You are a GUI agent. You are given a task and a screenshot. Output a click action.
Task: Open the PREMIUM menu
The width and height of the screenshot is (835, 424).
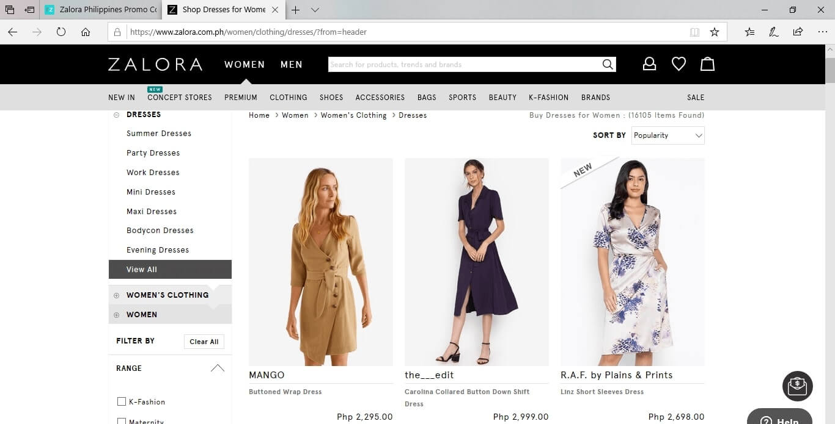point(241,97)
